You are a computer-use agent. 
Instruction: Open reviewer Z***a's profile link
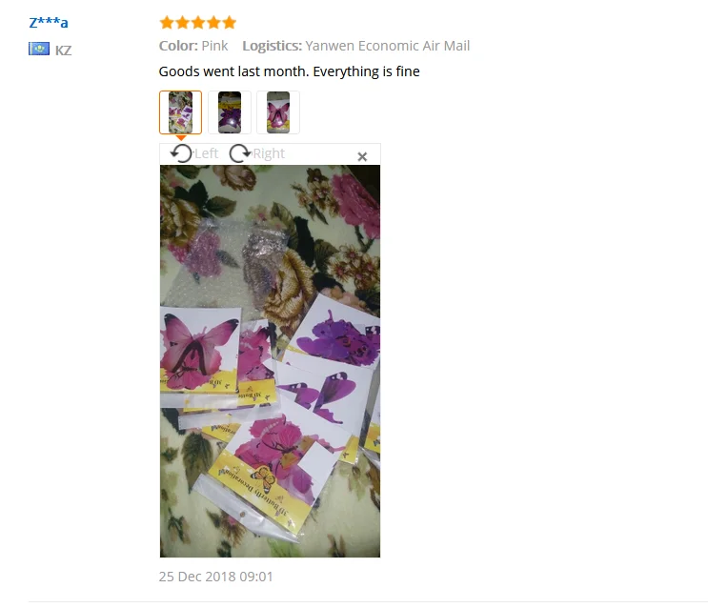(x=49, y=22)
